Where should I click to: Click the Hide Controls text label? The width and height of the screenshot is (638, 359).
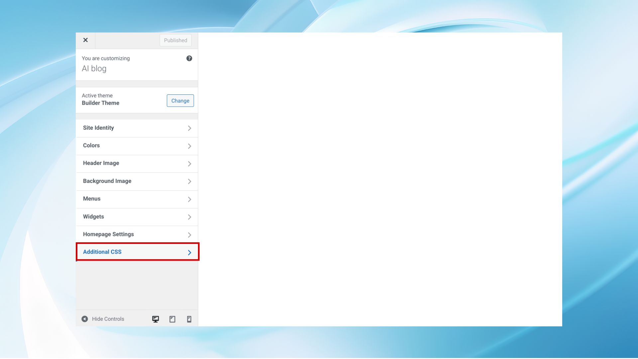[x=108, y=319]
